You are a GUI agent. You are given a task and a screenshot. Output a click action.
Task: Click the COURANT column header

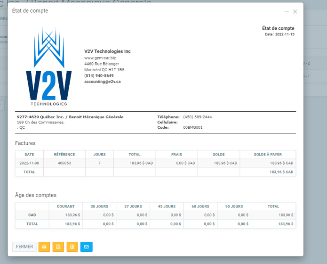66,206
